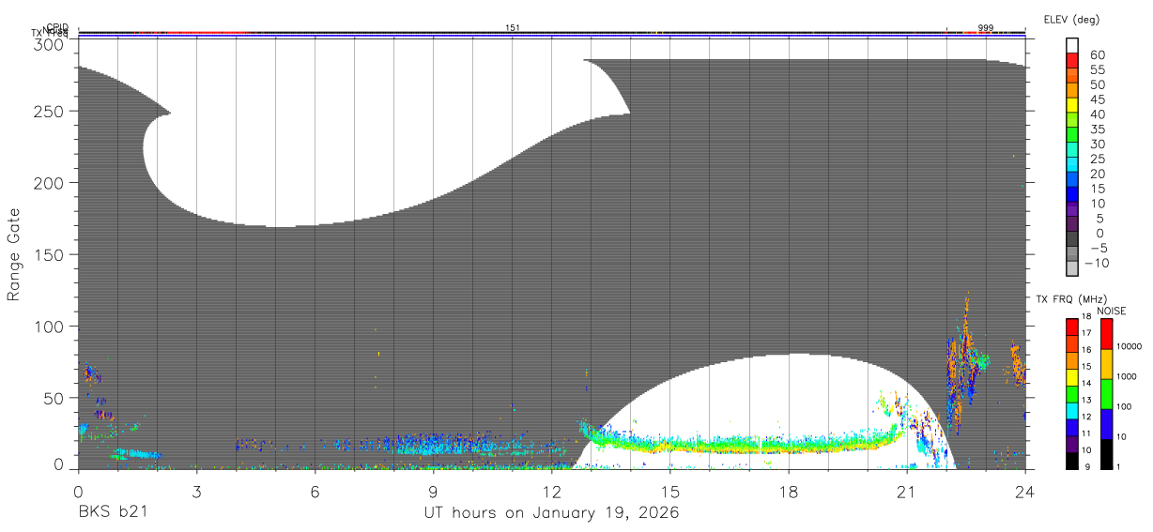1153x532 pixels.
Task: Click the 'Range Gate' y-axis label
Action: 13,256
